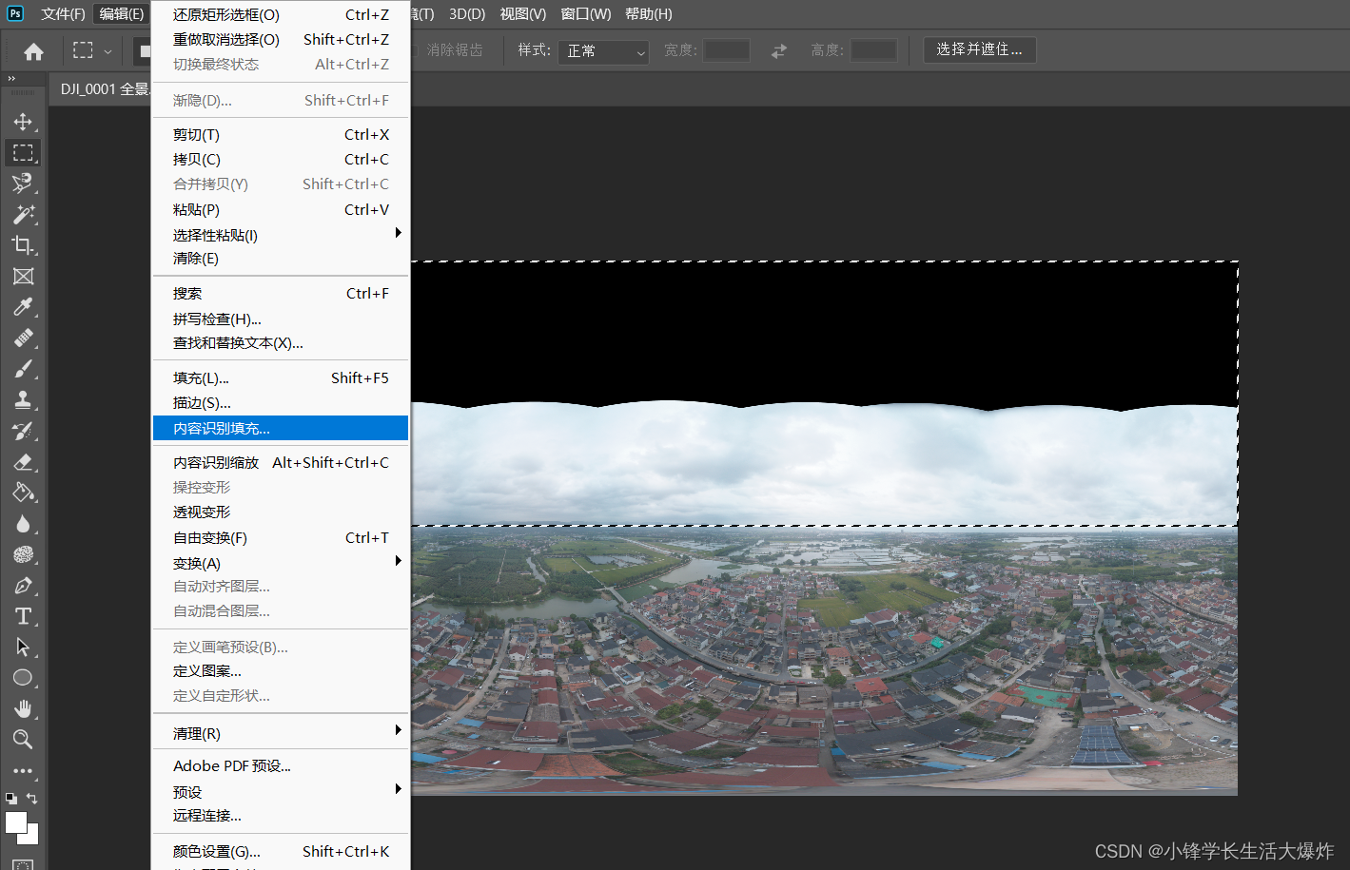The width and height of the screenshot is (1350, 870).
Task: Select the Rectangular Marquee tool in toolbox
Action: coord(23,152)
